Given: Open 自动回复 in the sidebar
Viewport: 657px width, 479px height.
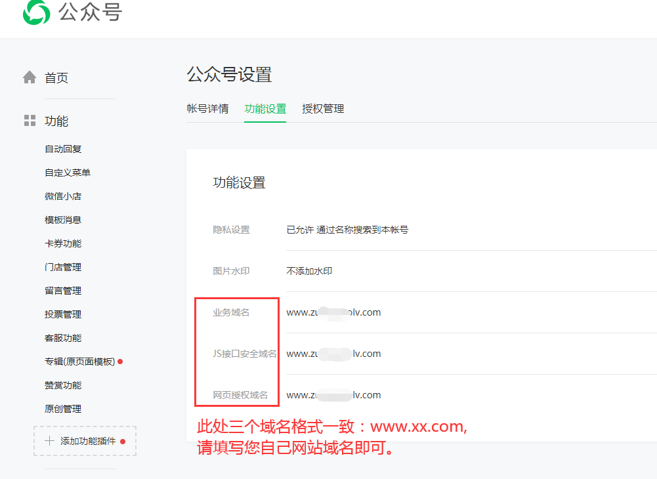Looking at the screenshot, I should tap(63, 149).
